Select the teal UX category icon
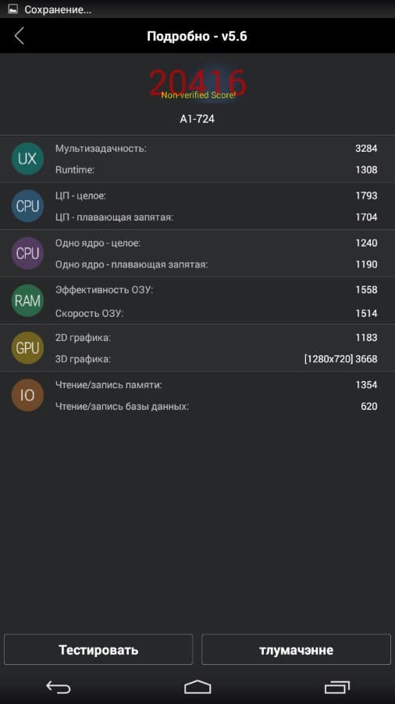This screenshot has height=704, width=395. click(27, 159)
